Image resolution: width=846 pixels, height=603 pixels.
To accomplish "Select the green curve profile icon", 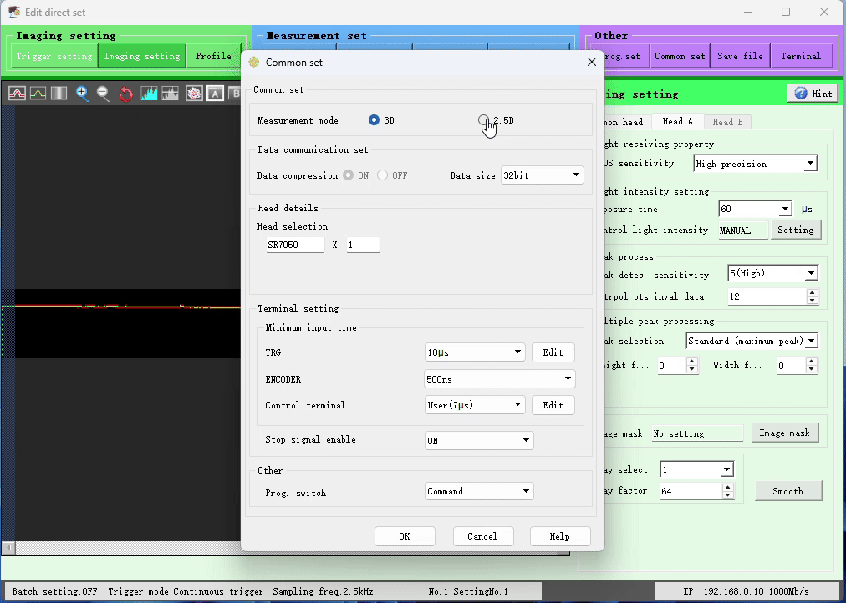I will click(x=38, y=94).
